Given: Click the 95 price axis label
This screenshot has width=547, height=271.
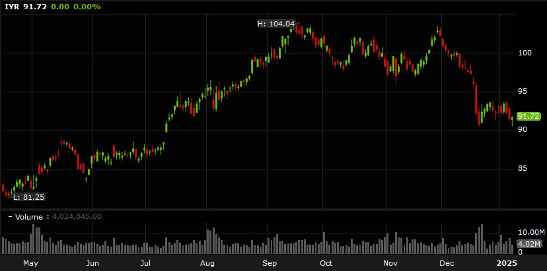Looking at the screenshot, I should point(522,92).
